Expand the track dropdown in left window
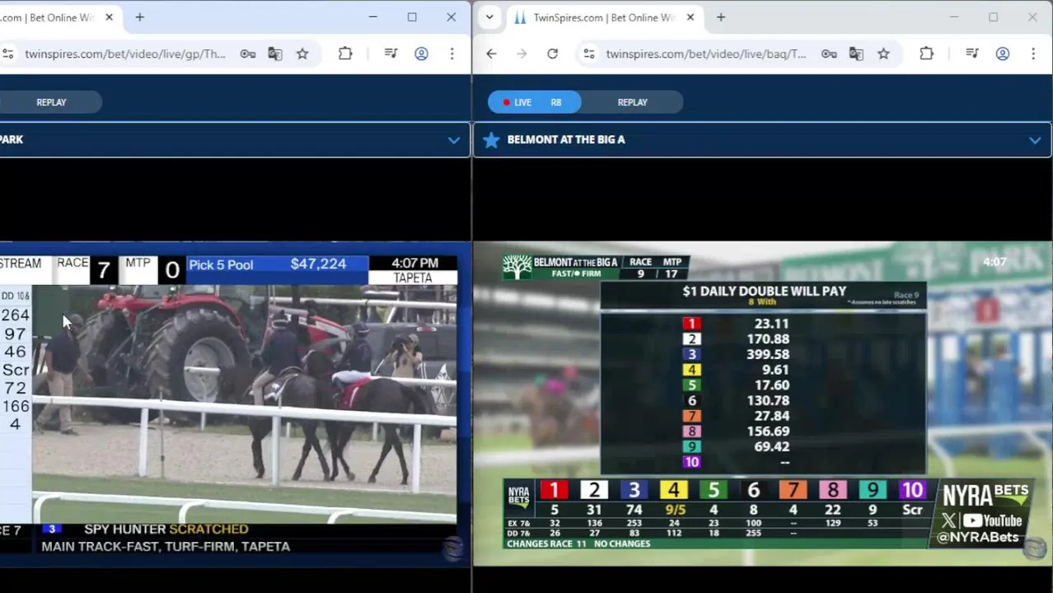Screen dimensions: 1053x593 pos(453,140)
